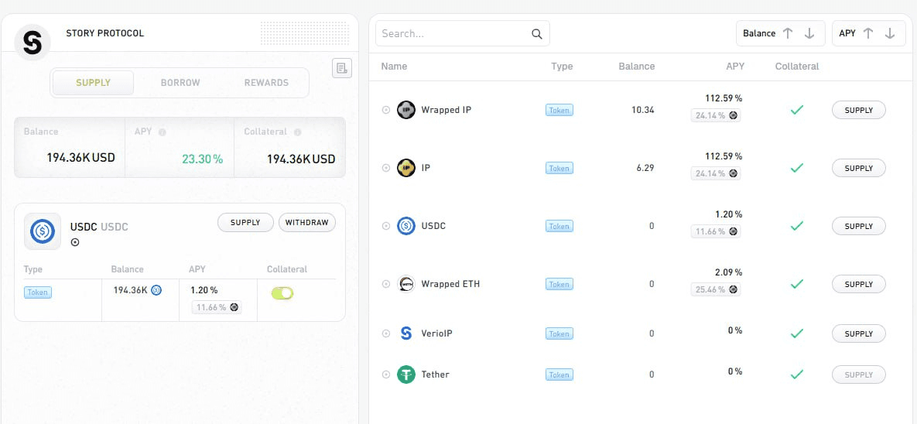Sort Balance ascending with up arrow

point(788,33)
